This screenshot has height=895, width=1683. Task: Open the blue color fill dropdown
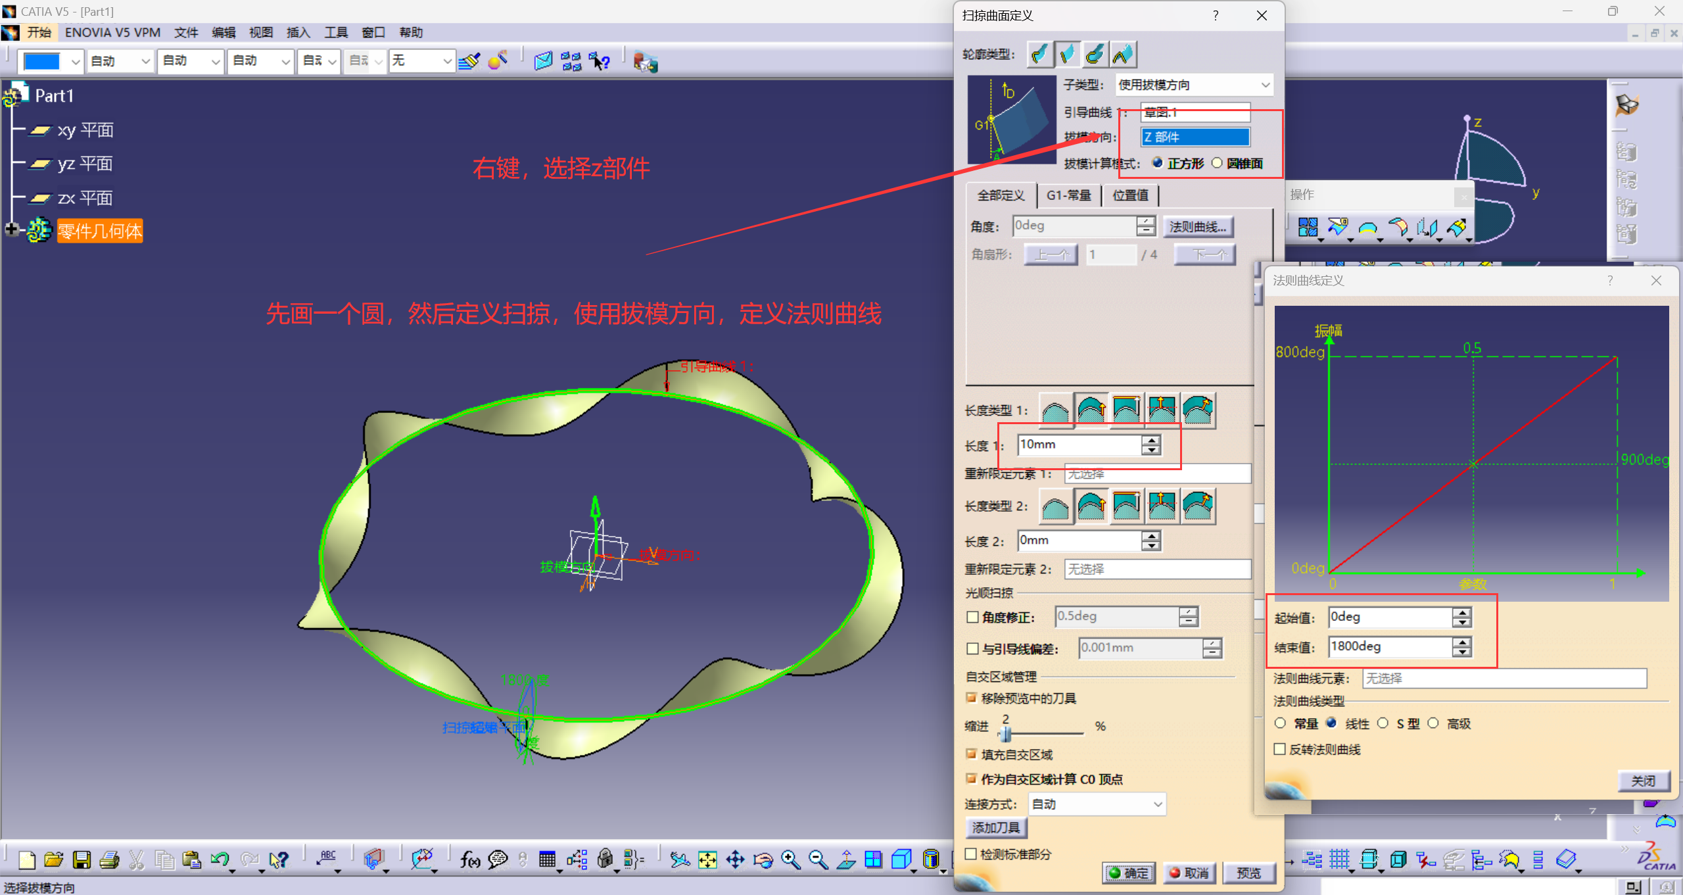coord(51,61)
